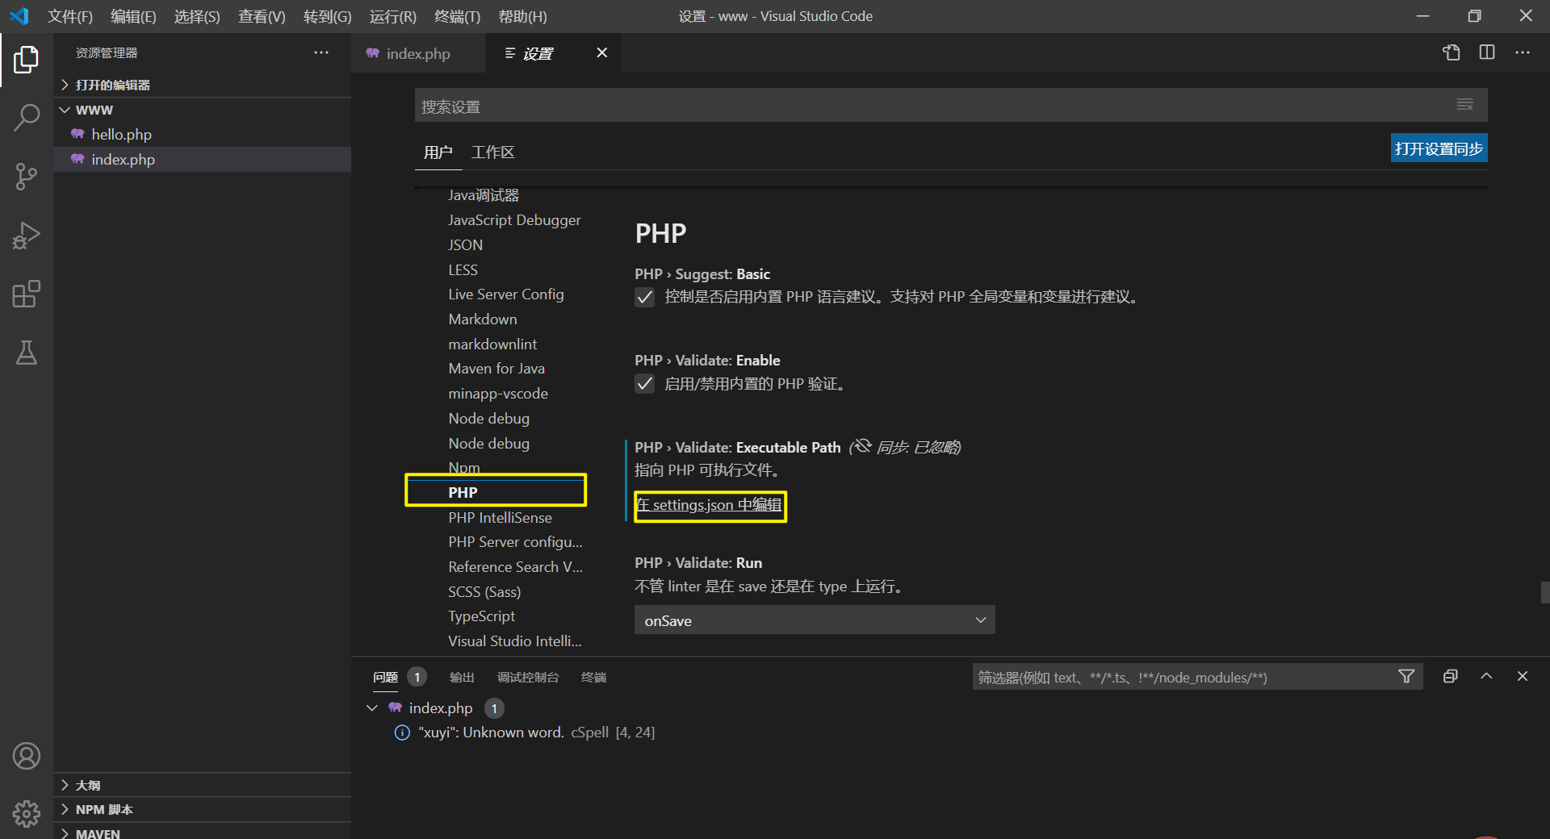
Task: Select Markdown in settings list
Action: tap(483, 319)
